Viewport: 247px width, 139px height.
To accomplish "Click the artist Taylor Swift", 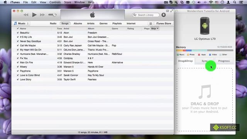I will coord(69,80).
